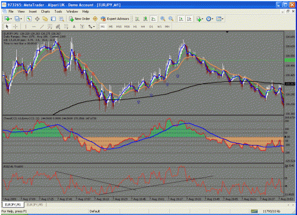Switch chart to Bar Chart icon
This screenshot has width=297, height=215.
pyautogui.click(x=137, y=19)
